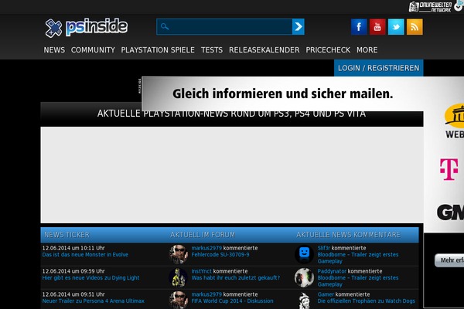The height and width of the screenshot is (309, 464).
Task: Click timestamp '12.06.2014 um 09:51 Uhr'
Action: [73, 294]
